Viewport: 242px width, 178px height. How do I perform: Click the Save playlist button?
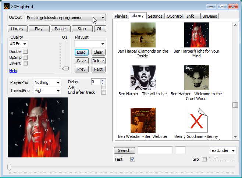click(x=82, y=61)
